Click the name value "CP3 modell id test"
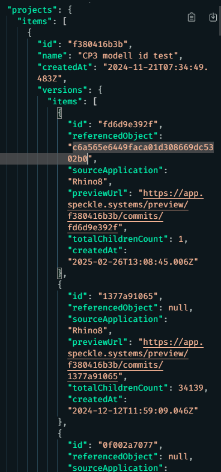Image resolution: width=221 pixels, height=472 pixels. (130, 55)
